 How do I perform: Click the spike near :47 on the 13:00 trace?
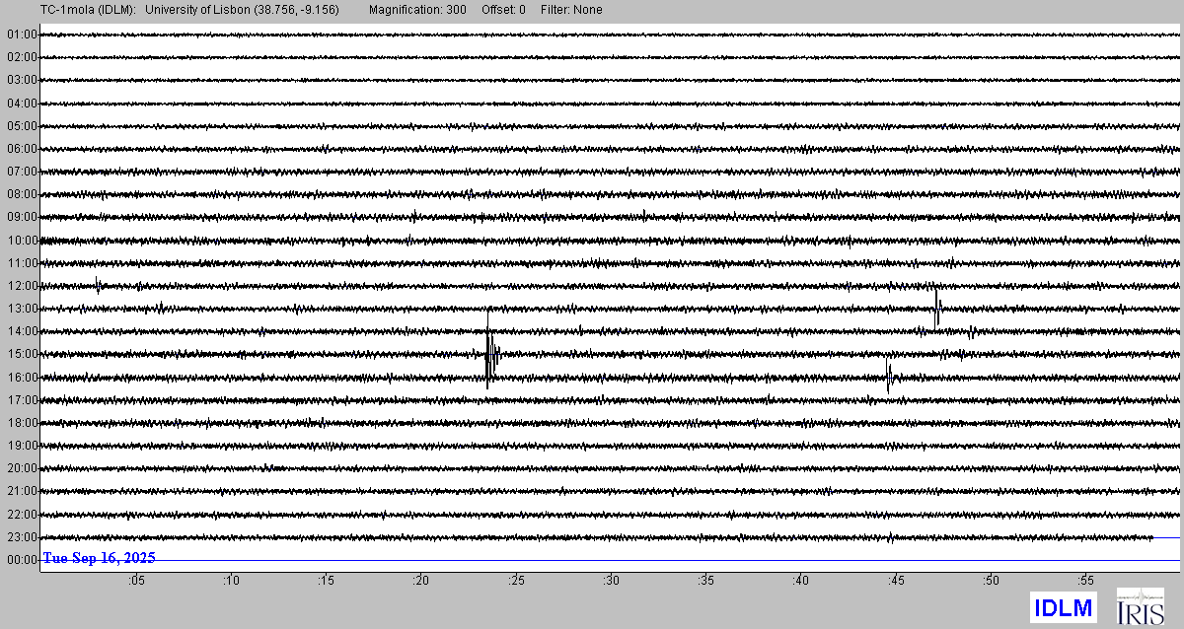pos(936,307)
